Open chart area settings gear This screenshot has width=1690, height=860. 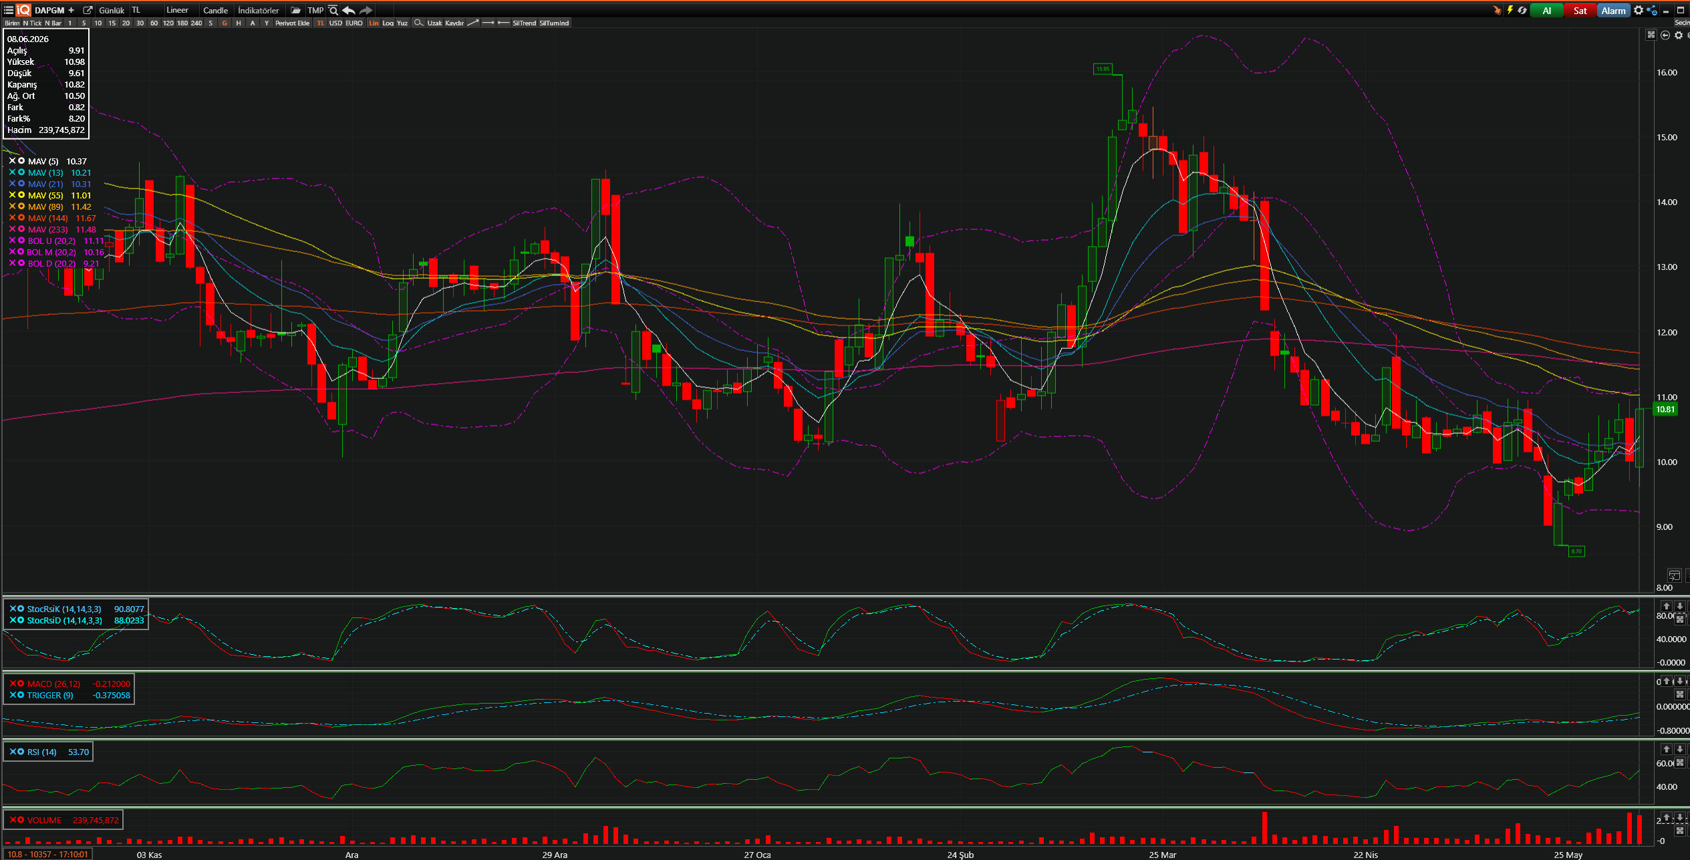pos(1679,35)
